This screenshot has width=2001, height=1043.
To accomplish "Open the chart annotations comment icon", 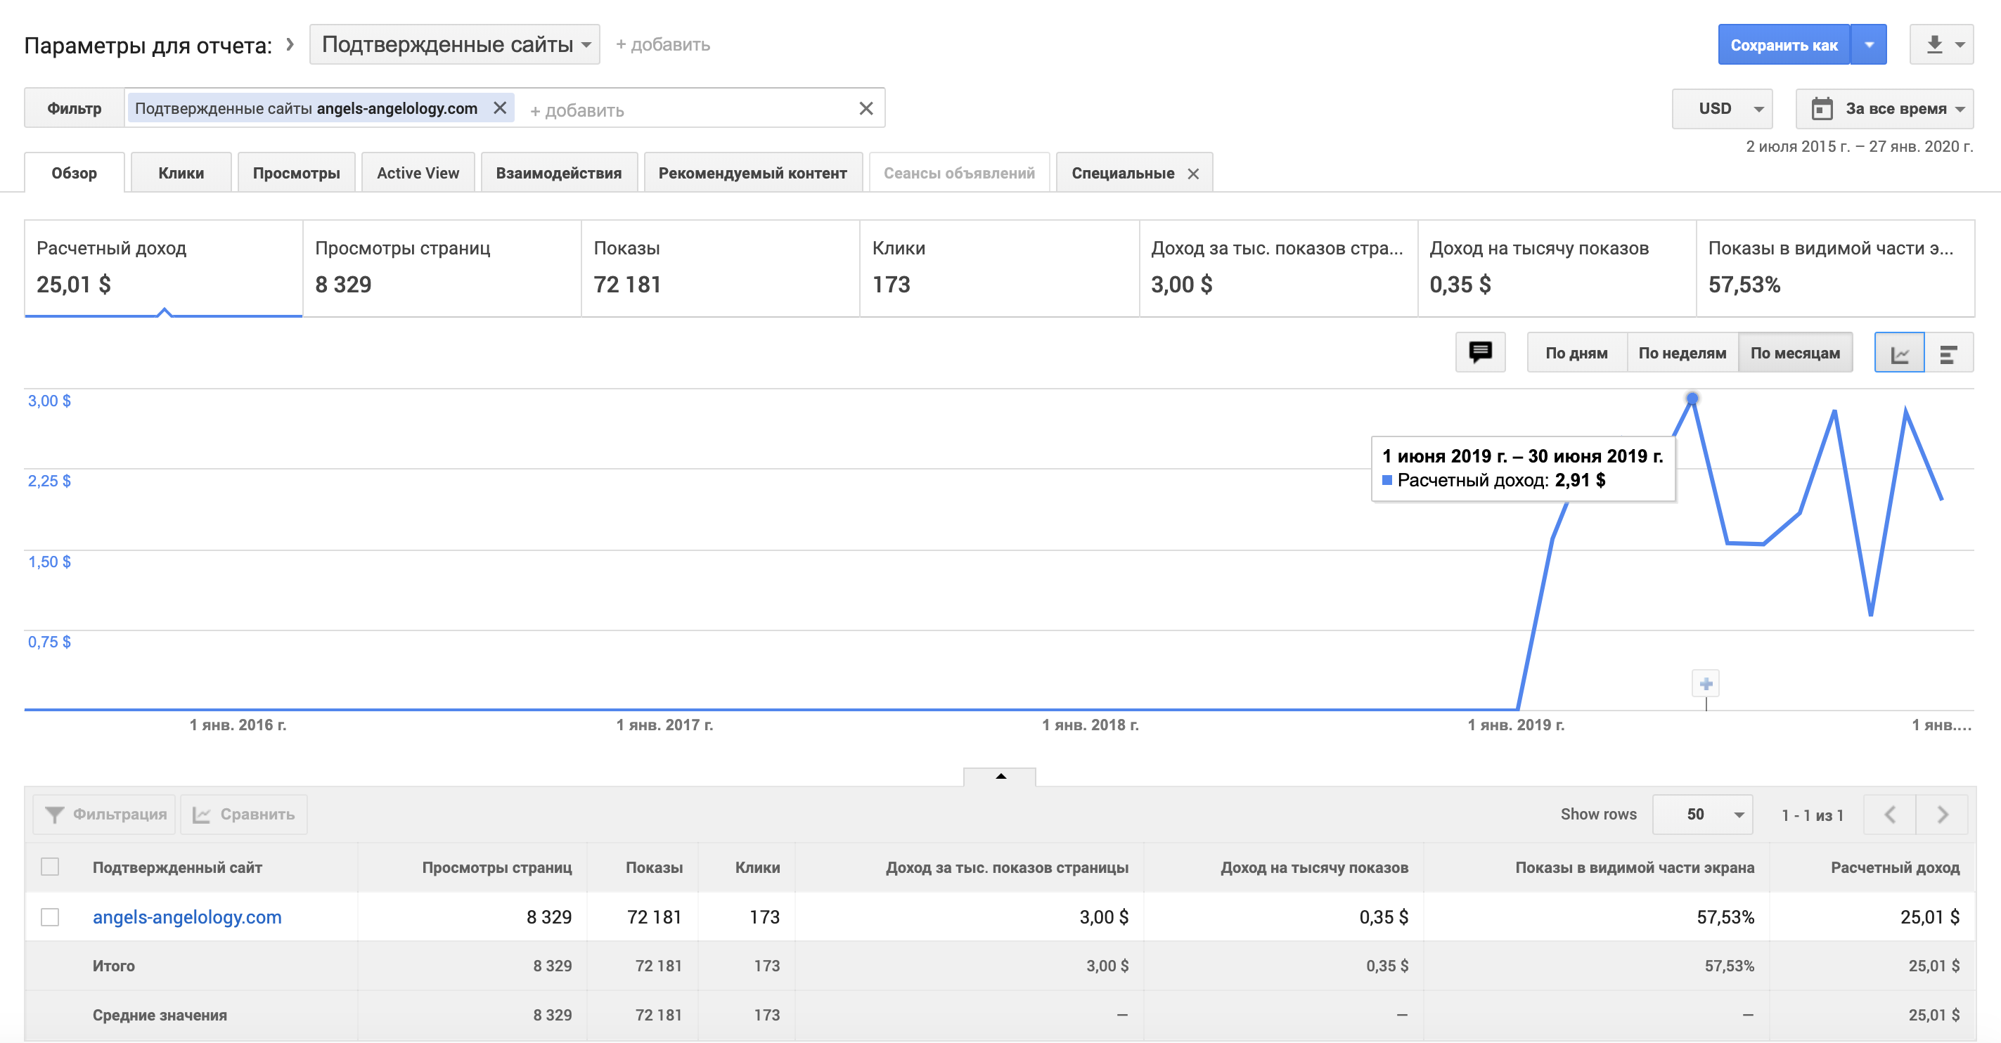I will [x=1480, y=353].
